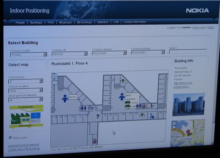Click the vanpenta name in user list
Viewport: 220px width, 158px height.
pyautogui.click(x=130, y=99)
